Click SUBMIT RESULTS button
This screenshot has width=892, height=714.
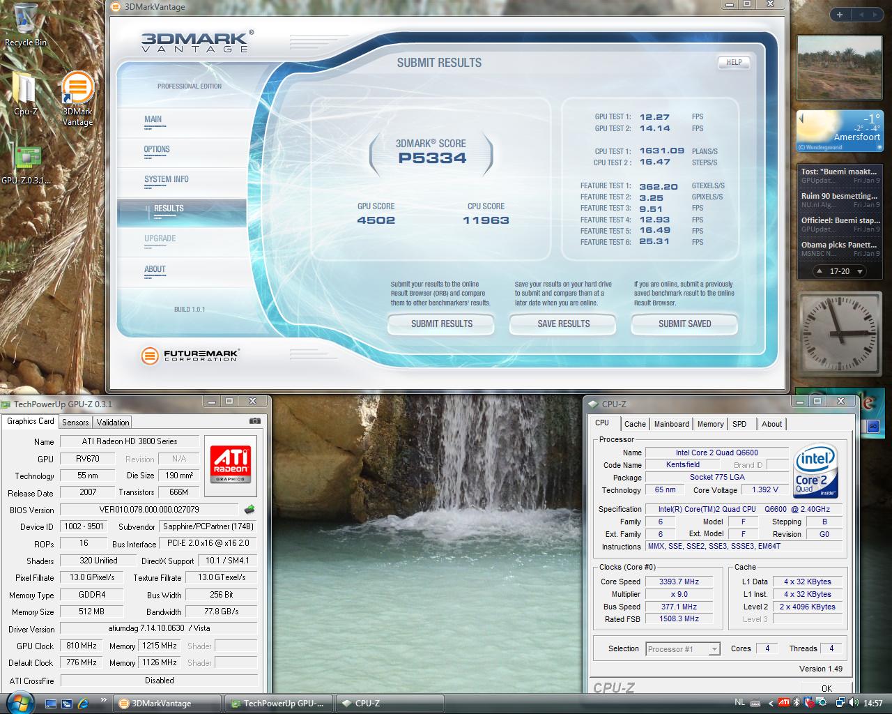coord(442,324)
